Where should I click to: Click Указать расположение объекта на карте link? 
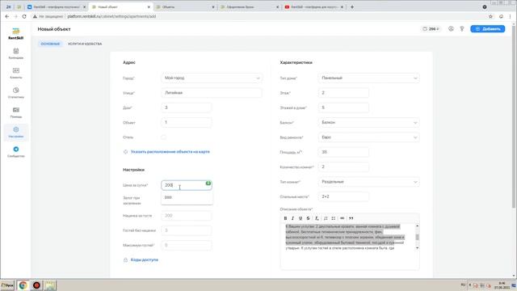tap(170, 152)
